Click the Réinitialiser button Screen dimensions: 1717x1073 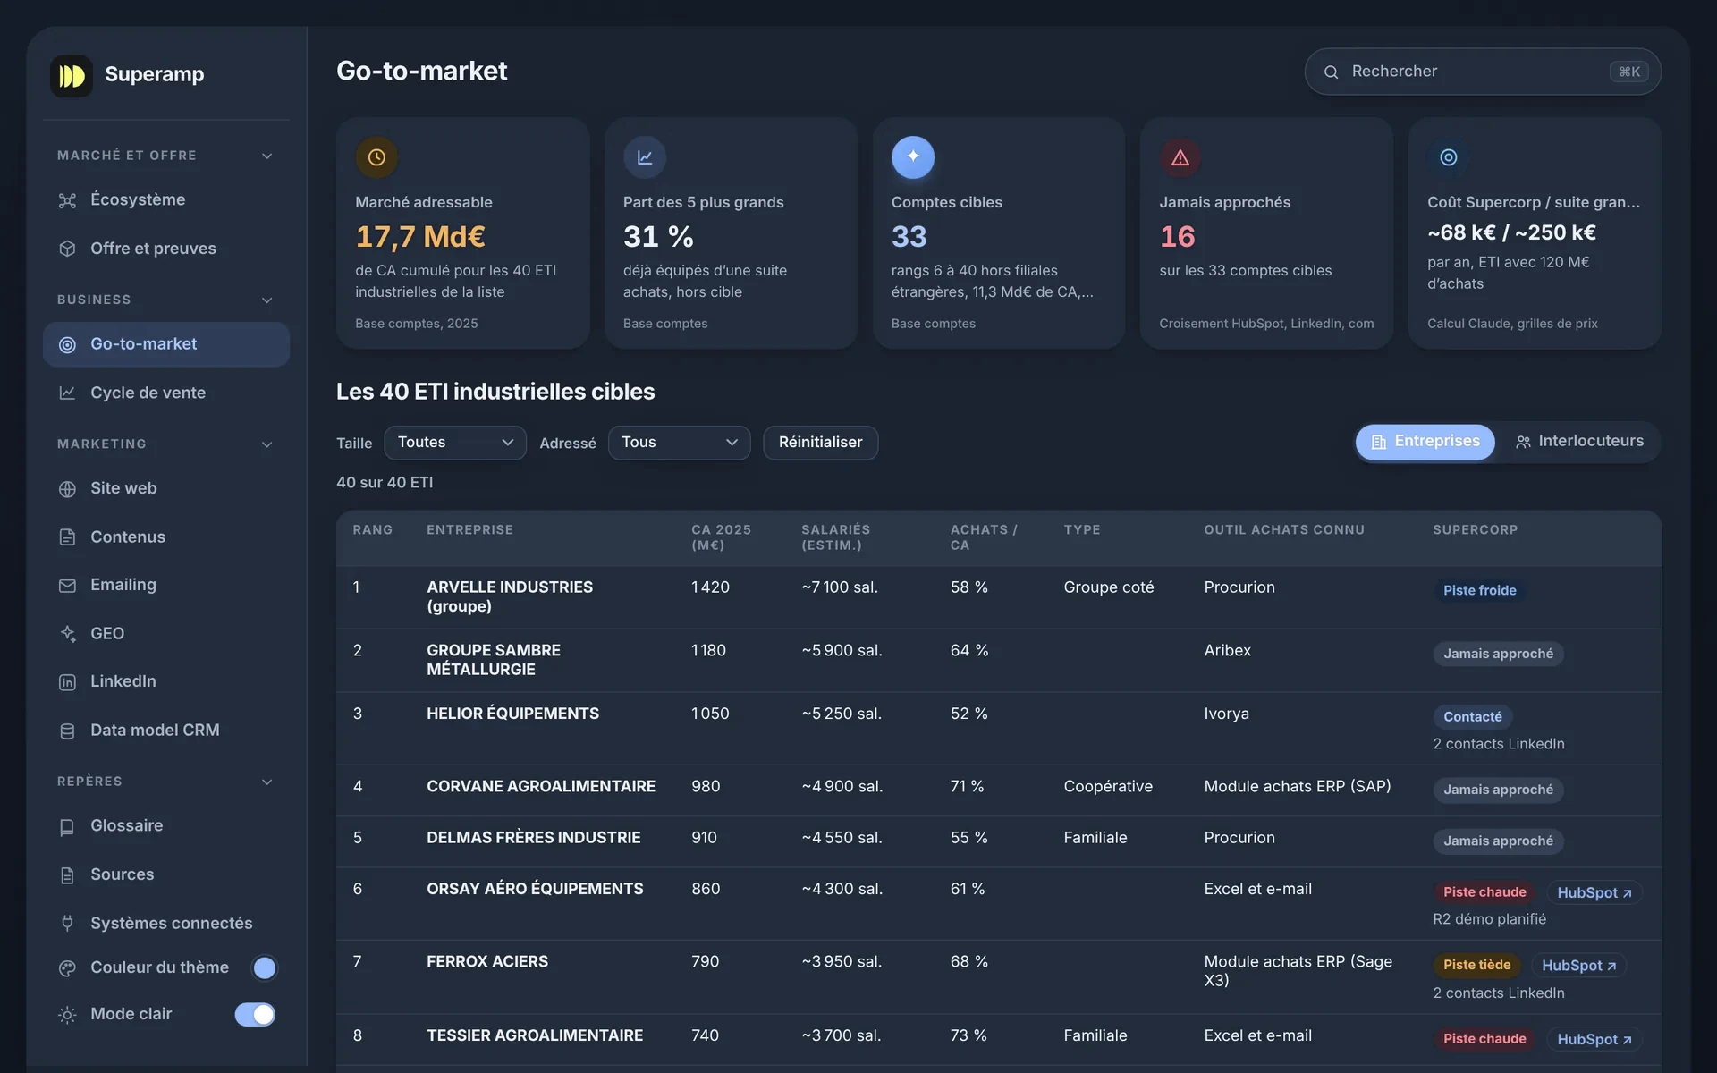tap(820, 443)
